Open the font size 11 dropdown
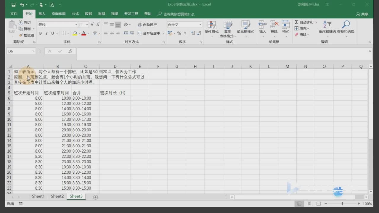This screenshot has width=379, height=213. coord(87,25)
